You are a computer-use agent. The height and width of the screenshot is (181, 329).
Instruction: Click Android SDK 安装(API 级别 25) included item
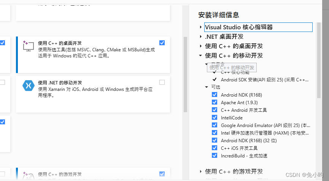(265, 80)
